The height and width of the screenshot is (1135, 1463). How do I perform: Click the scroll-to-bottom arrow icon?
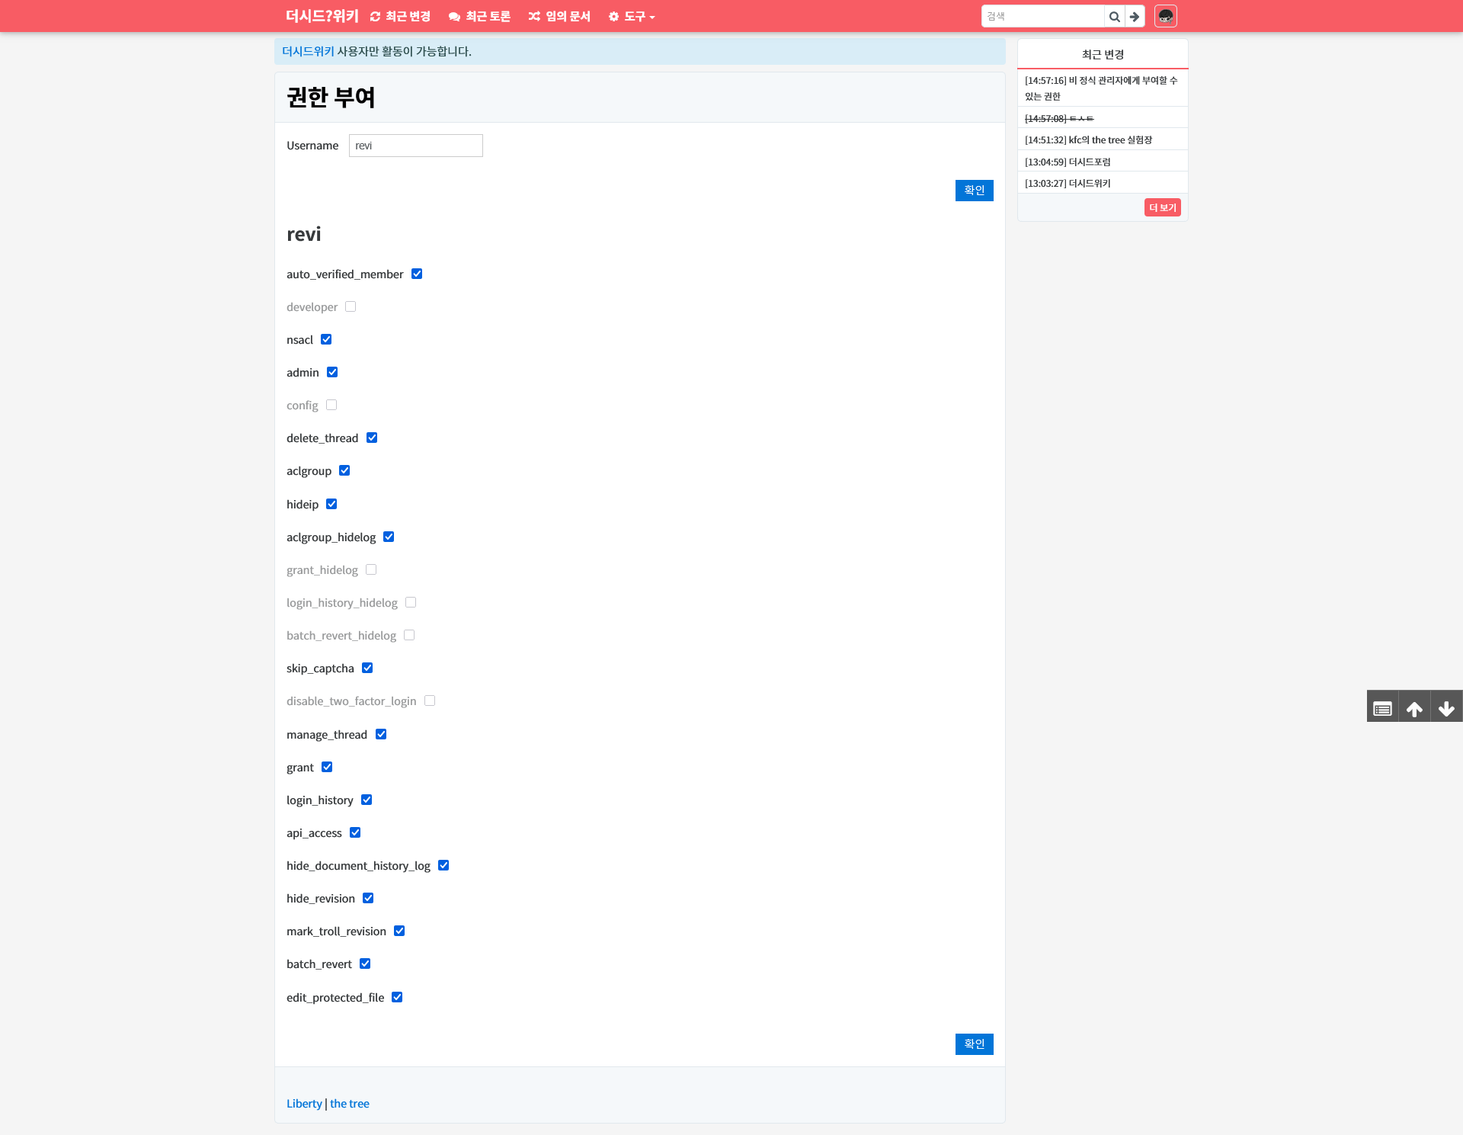point(1446,707)
